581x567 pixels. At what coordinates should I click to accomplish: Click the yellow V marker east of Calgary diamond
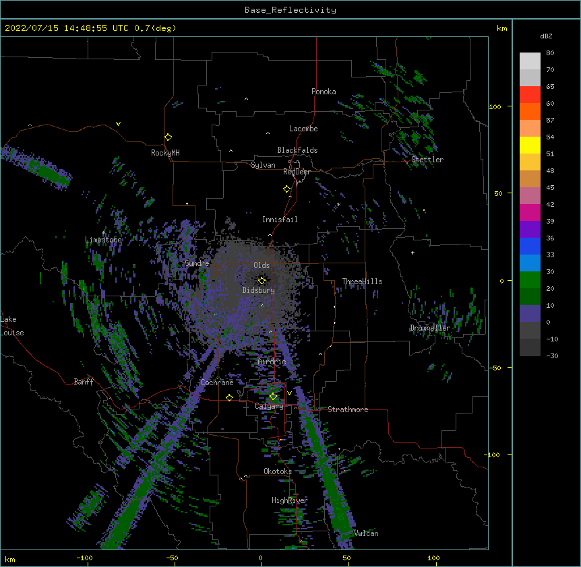(289, 393)
